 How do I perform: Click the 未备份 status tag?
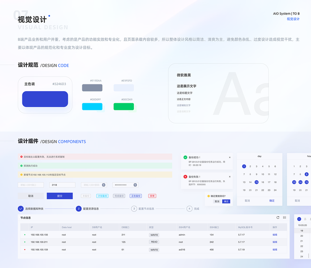point(86,196)
